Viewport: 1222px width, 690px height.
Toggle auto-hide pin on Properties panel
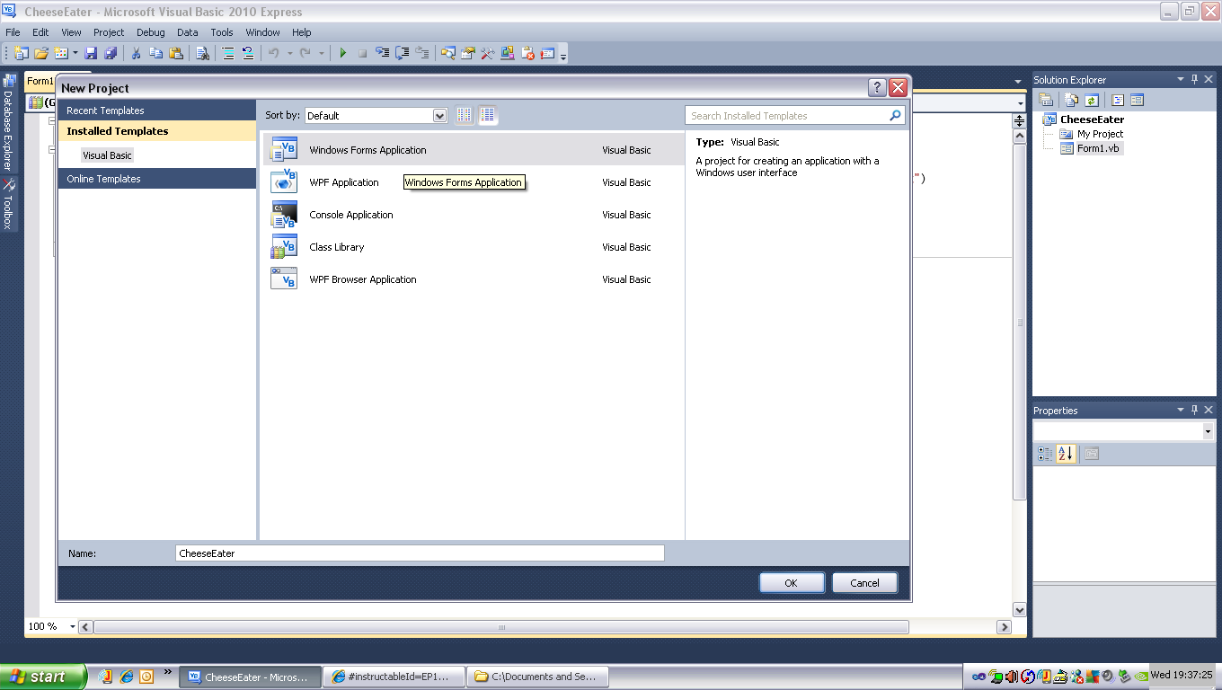coord(1194,410)
